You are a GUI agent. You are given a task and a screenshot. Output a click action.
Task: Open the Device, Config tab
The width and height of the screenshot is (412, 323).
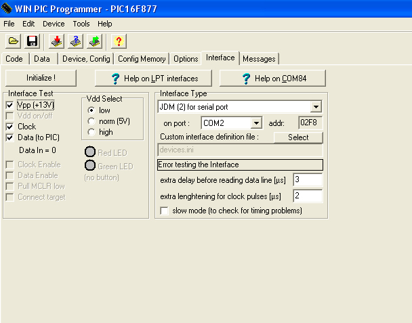(x=86, y=59)
